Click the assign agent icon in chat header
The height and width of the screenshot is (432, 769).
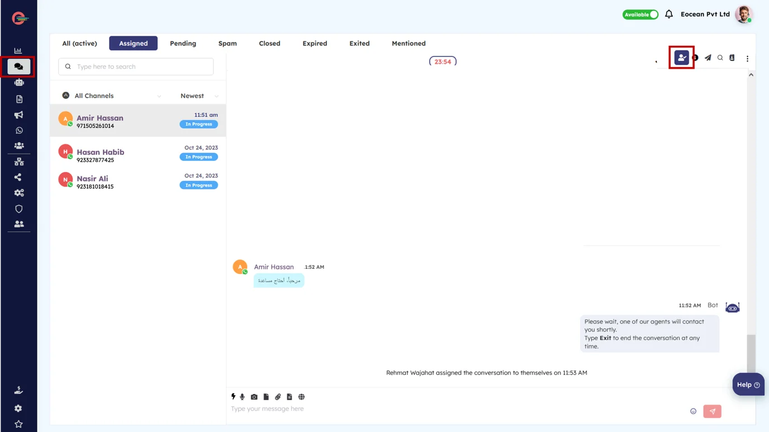pos(681,58)
